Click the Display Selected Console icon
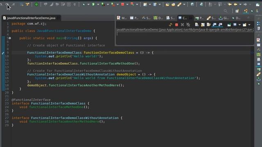The width and height of the screenshot is (262, 147). coord(235,25)
